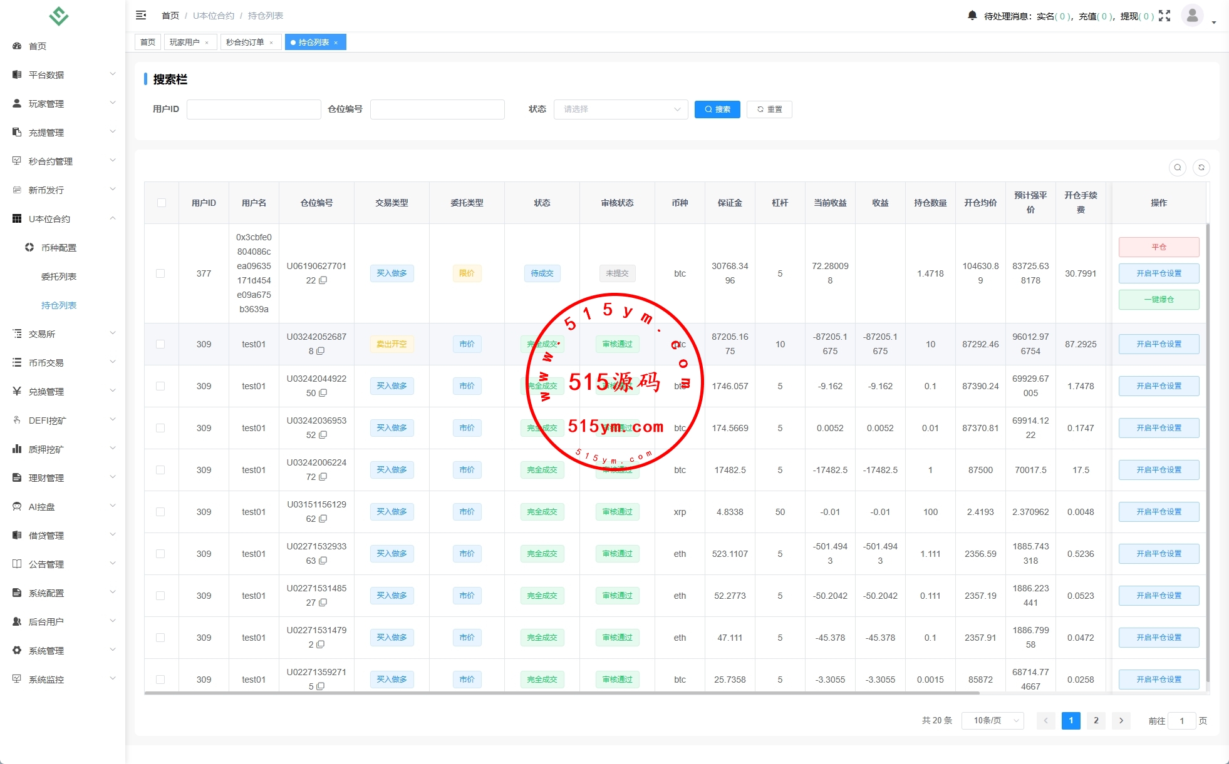
Task: Check the row for user 377
Action: click(161, 273)
